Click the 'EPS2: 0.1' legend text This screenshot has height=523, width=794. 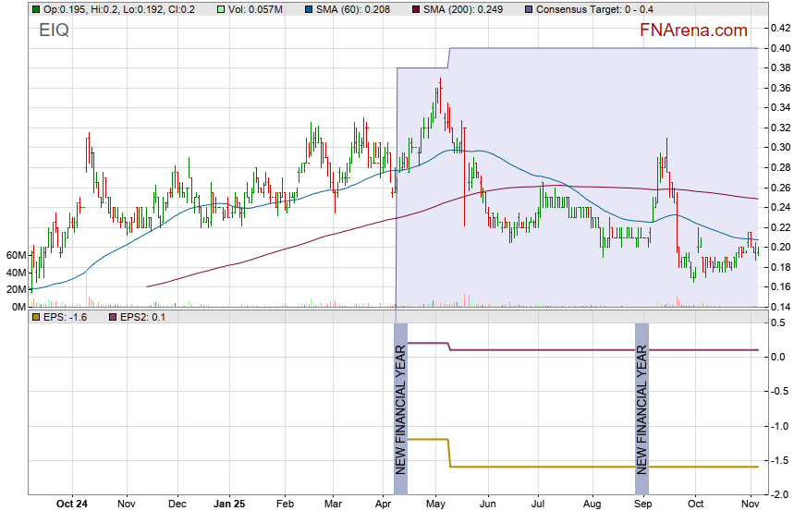141,317
